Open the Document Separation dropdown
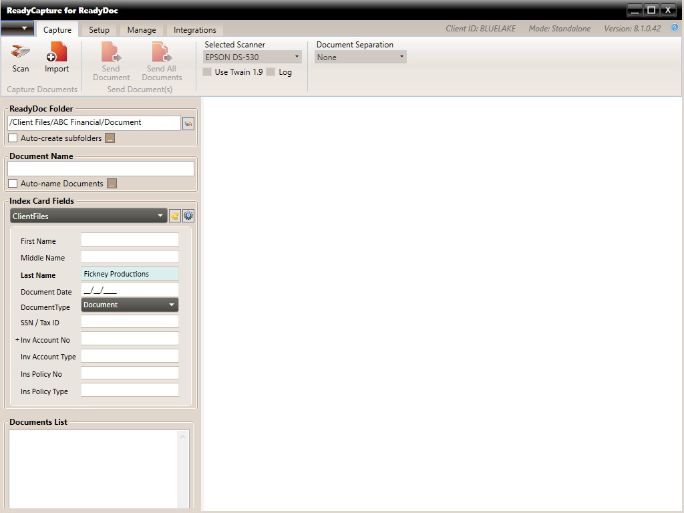 coord(361,57)
